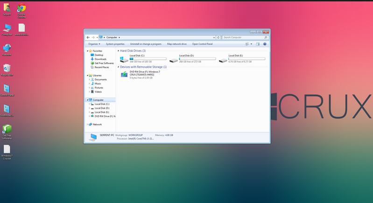373x203 pixels.
Task: Collapse the Hard Disk Drives group
Action: (x=119, y=50)
